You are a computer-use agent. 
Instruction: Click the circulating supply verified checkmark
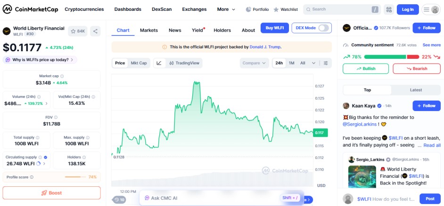(46, 157)
